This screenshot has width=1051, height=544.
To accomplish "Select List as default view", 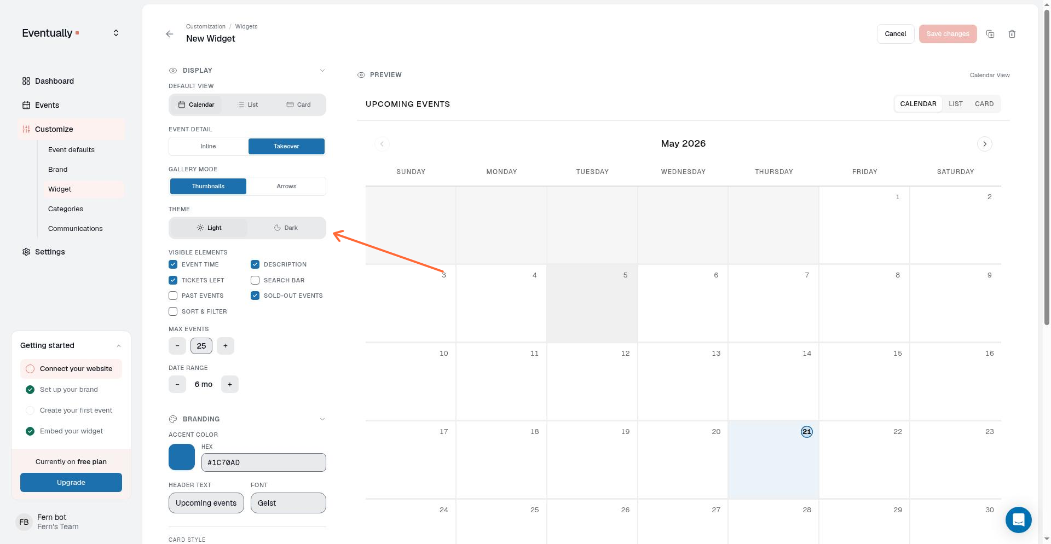I will click(247, 105).
